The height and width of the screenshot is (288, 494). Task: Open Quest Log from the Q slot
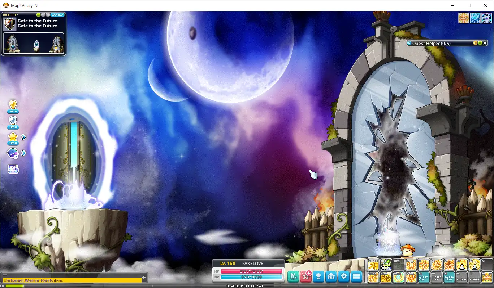(424, 277)
